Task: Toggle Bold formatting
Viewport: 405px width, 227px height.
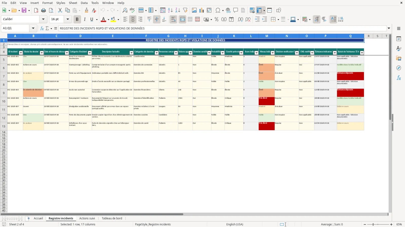Action: tap(77, 19)
